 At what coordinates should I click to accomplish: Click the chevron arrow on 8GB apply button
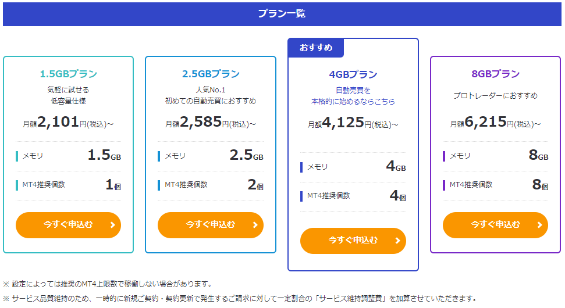pyautogui.click(x=539, y=225)
